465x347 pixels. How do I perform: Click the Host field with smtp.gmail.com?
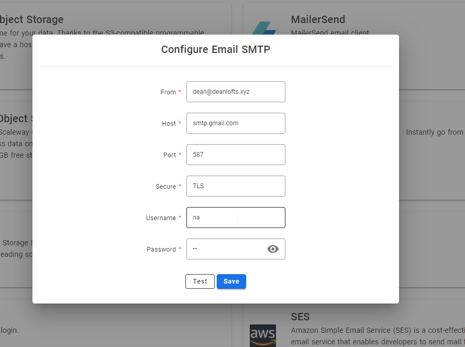(x=236, y=123)
